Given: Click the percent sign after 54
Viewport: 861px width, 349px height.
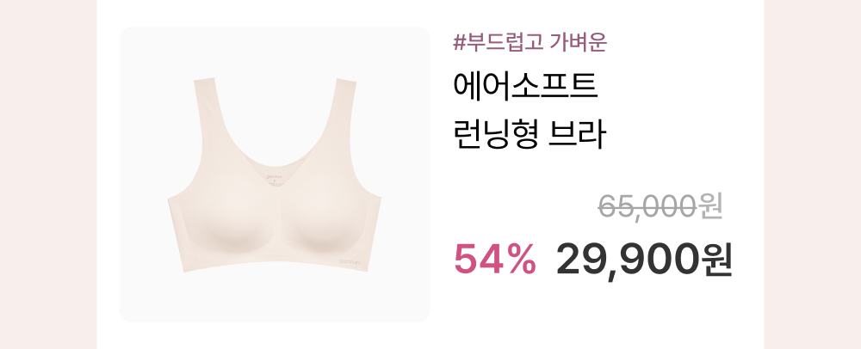Looking at the screenshot, I should [521, 260].
